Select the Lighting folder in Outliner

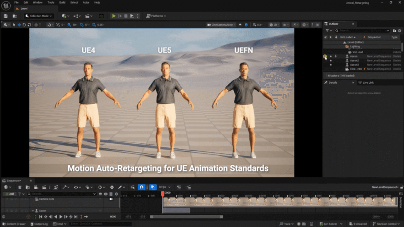coord(355,46)
